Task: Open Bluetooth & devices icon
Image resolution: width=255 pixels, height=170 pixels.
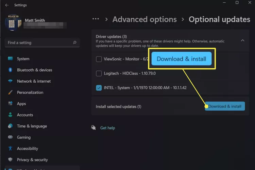Action: point(10,70)
